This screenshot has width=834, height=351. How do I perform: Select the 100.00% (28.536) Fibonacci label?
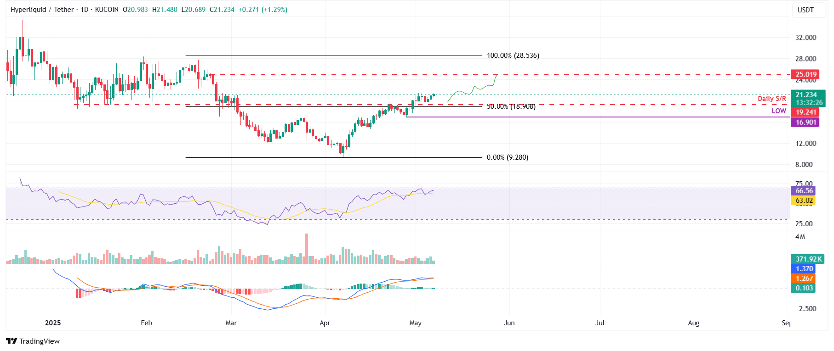[x=513, y=56]
